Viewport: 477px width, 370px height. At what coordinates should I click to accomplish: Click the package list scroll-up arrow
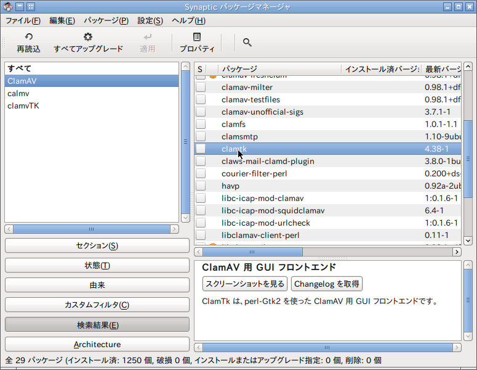click(x=468, y=67)
